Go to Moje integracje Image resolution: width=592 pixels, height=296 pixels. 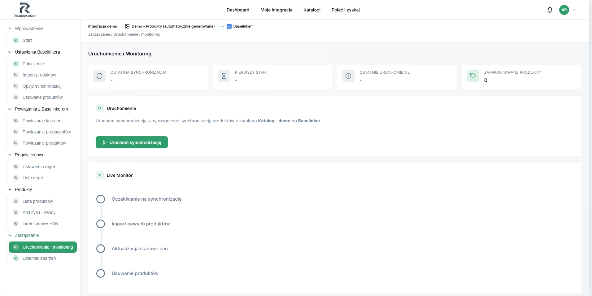coord(276,10)
